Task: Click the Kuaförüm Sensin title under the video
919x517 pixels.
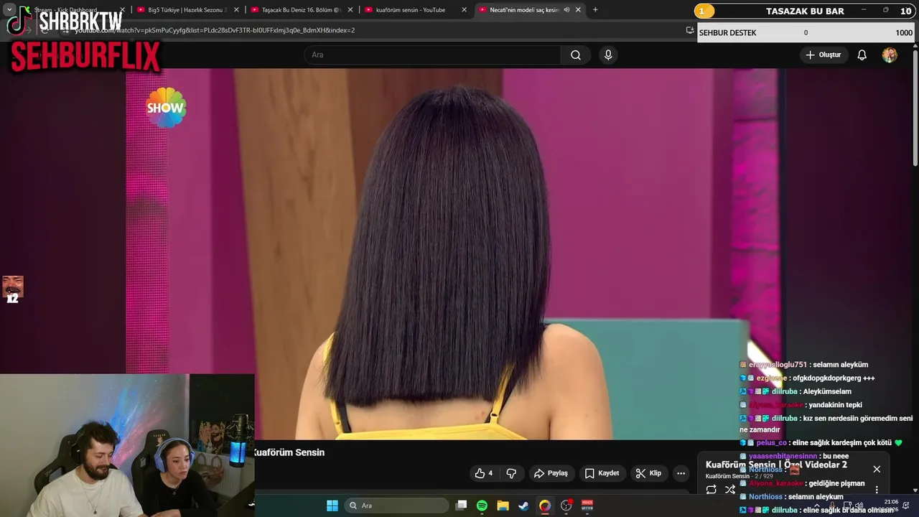Action: pos(289,452)
